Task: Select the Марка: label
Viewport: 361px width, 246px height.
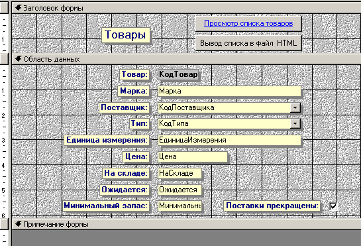Action: coord(134,91)
